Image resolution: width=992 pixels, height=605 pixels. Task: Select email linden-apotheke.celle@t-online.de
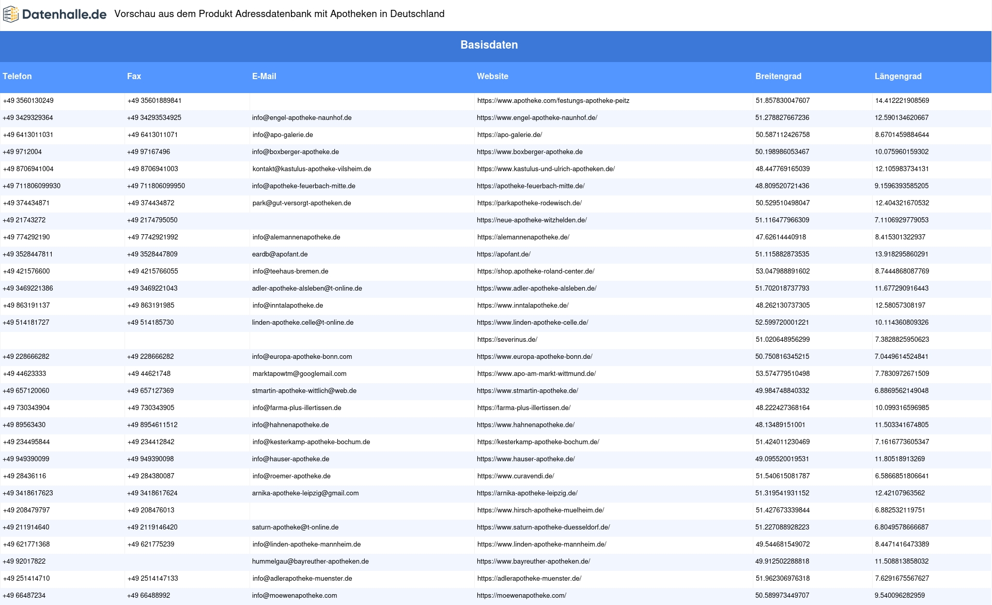(x=303, y=323)
